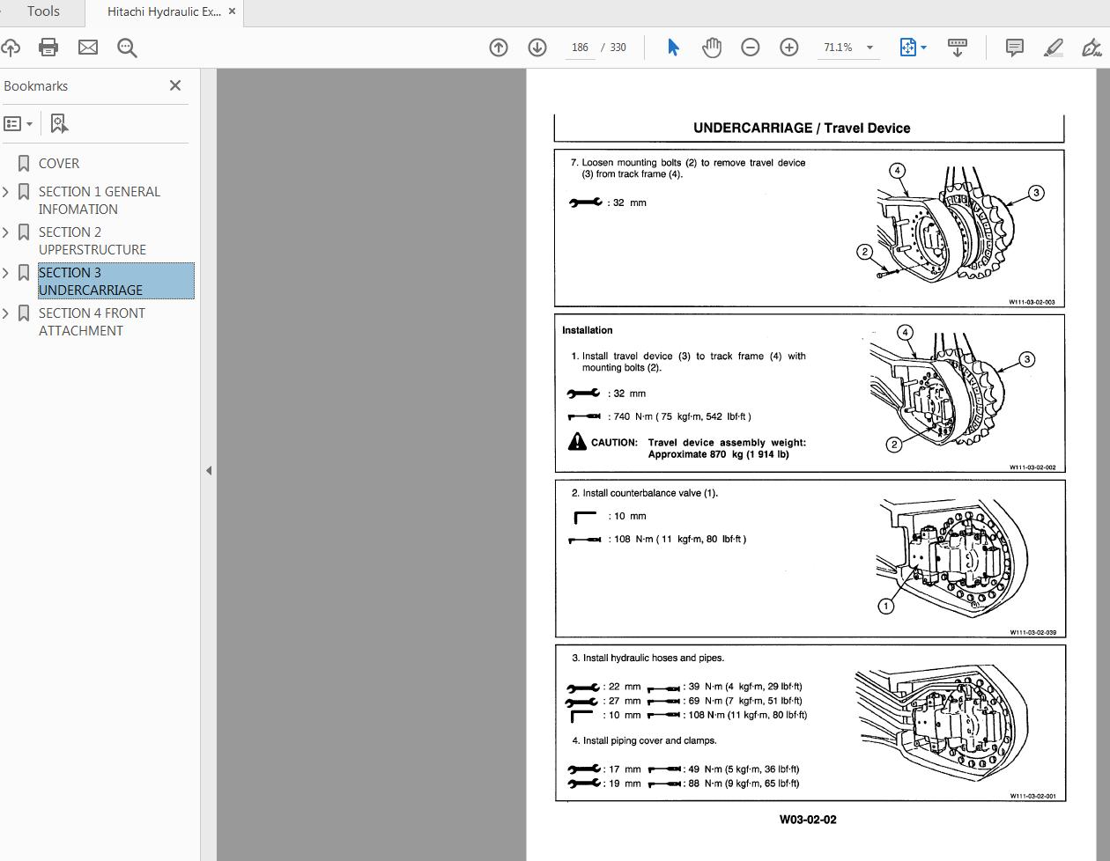Email the PDF using the envelope icon
The height and width of the screenshot is (861, 1110).
(x=87, y=48)
